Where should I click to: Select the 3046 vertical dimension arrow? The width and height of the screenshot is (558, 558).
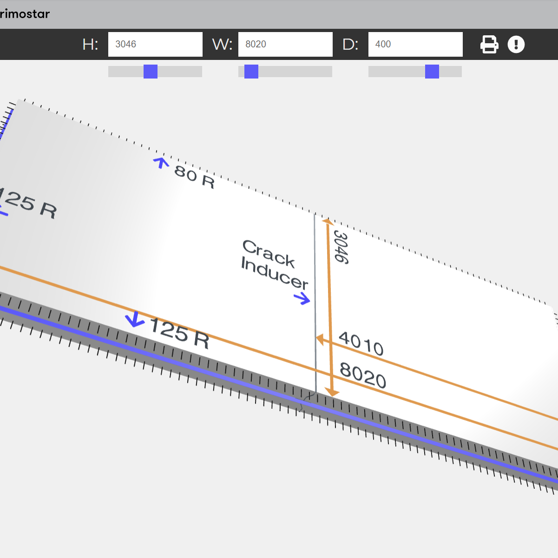(330, 307)
